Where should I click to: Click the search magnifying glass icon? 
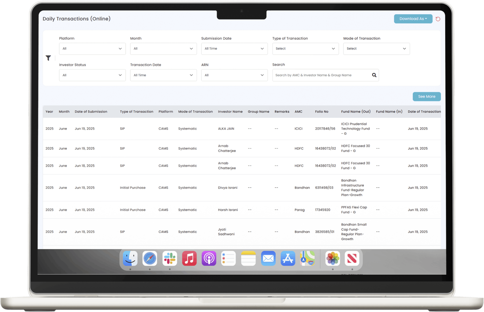click(x=374, y=75)
